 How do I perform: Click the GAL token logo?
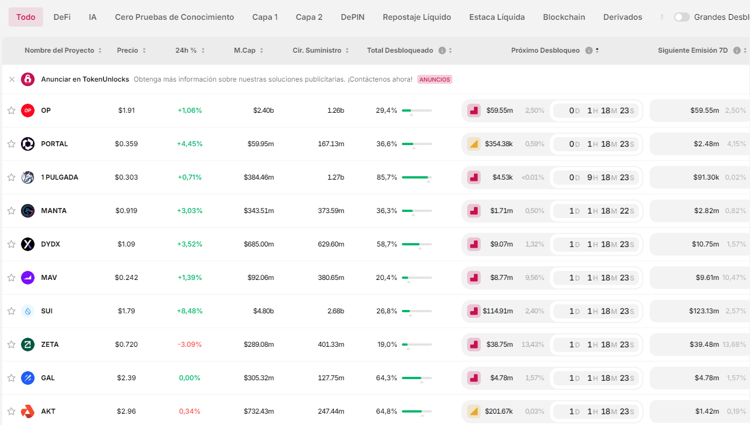(x=28, y=378)
